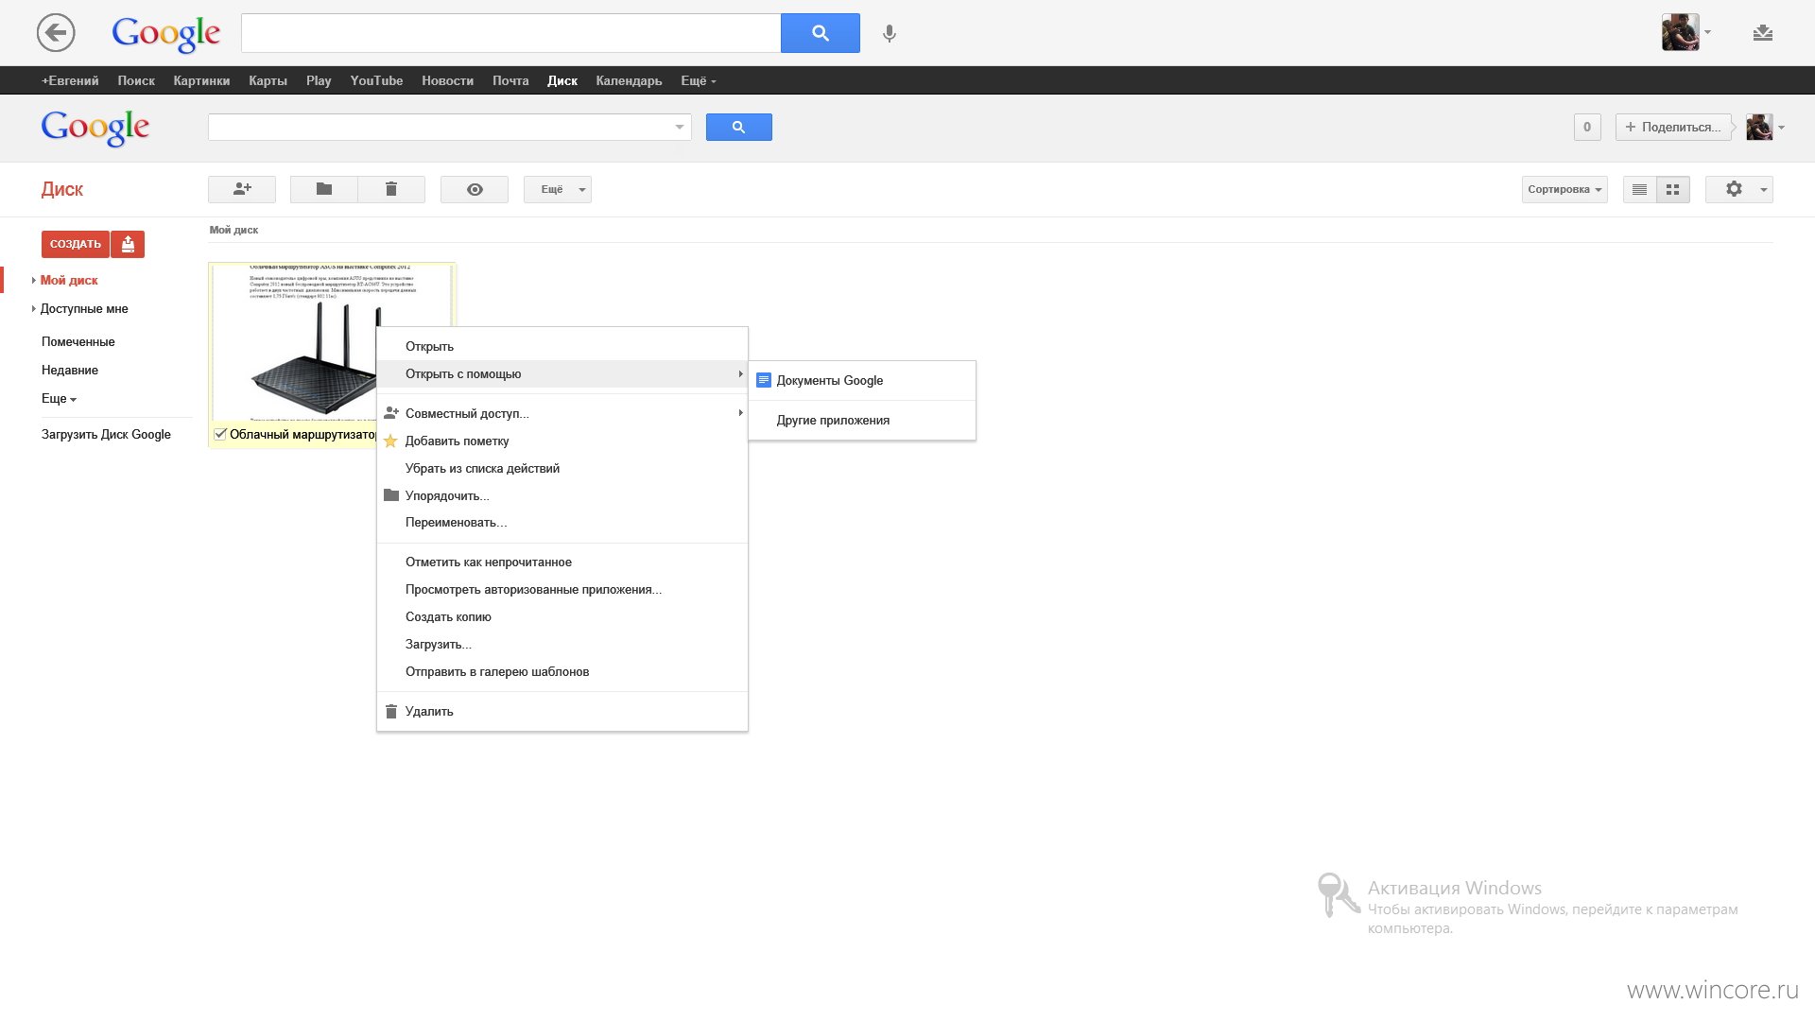Click +Евгений in navigation bar
Viewport: 1815px width, 1021px height.
point(70,80)
